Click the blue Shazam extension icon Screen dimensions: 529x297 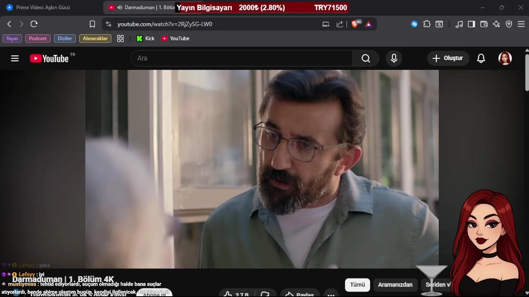tap(414, 24)
